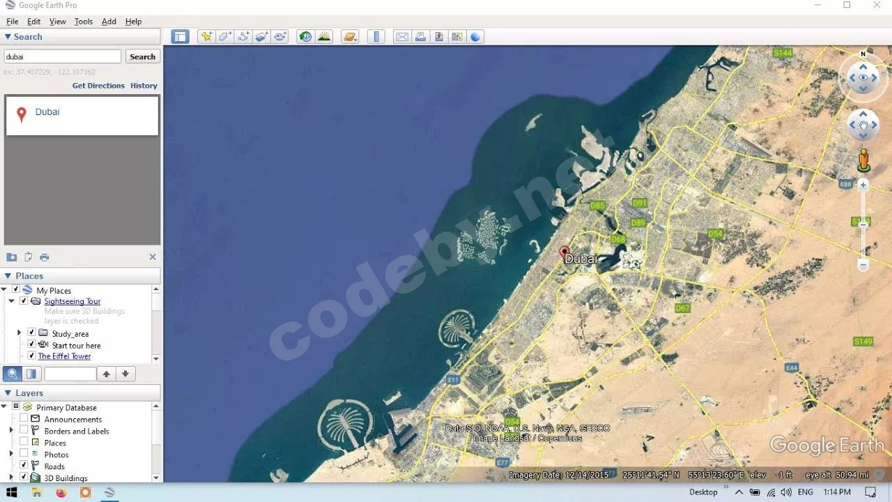Move selected place up
Viewport: 892px width, 502px height.
coord(106,374)
